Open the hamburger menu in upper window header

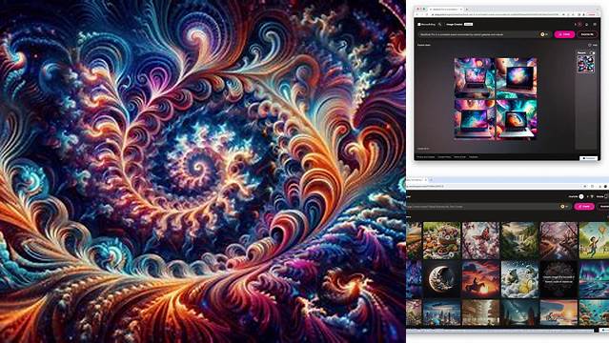pyautogui.click(x=595, y=24)
